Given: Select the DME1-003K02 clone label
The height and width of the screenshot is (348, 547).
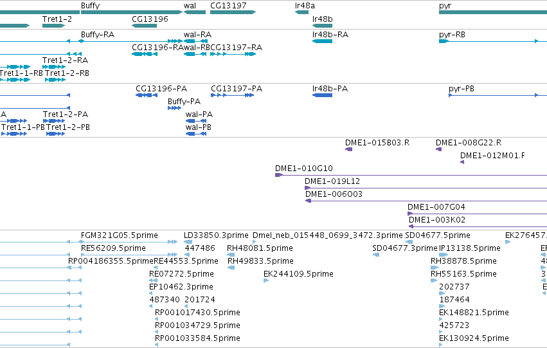Looking at the screenshot, I should 437,220.
